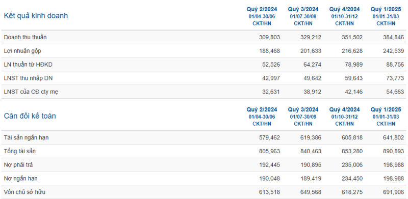This screenshot has width=408, height=199.
Task: Click the Tài sản ngắn hạn row label
Action: tap(27, 138)
